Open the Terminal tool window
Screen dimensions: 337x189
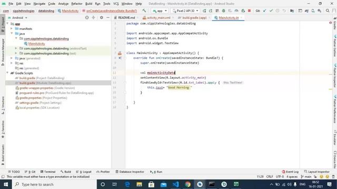pos(48,172)
